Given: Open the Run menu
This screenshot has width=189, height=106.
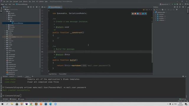Looking at the screenshot, I should tap(30, 1).
